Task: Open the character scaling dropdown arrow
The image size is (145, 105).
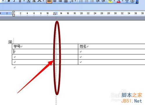Action: point(43,1)
